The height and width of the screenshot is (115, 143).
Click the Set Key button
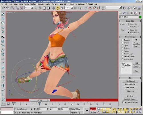(93, 112)
